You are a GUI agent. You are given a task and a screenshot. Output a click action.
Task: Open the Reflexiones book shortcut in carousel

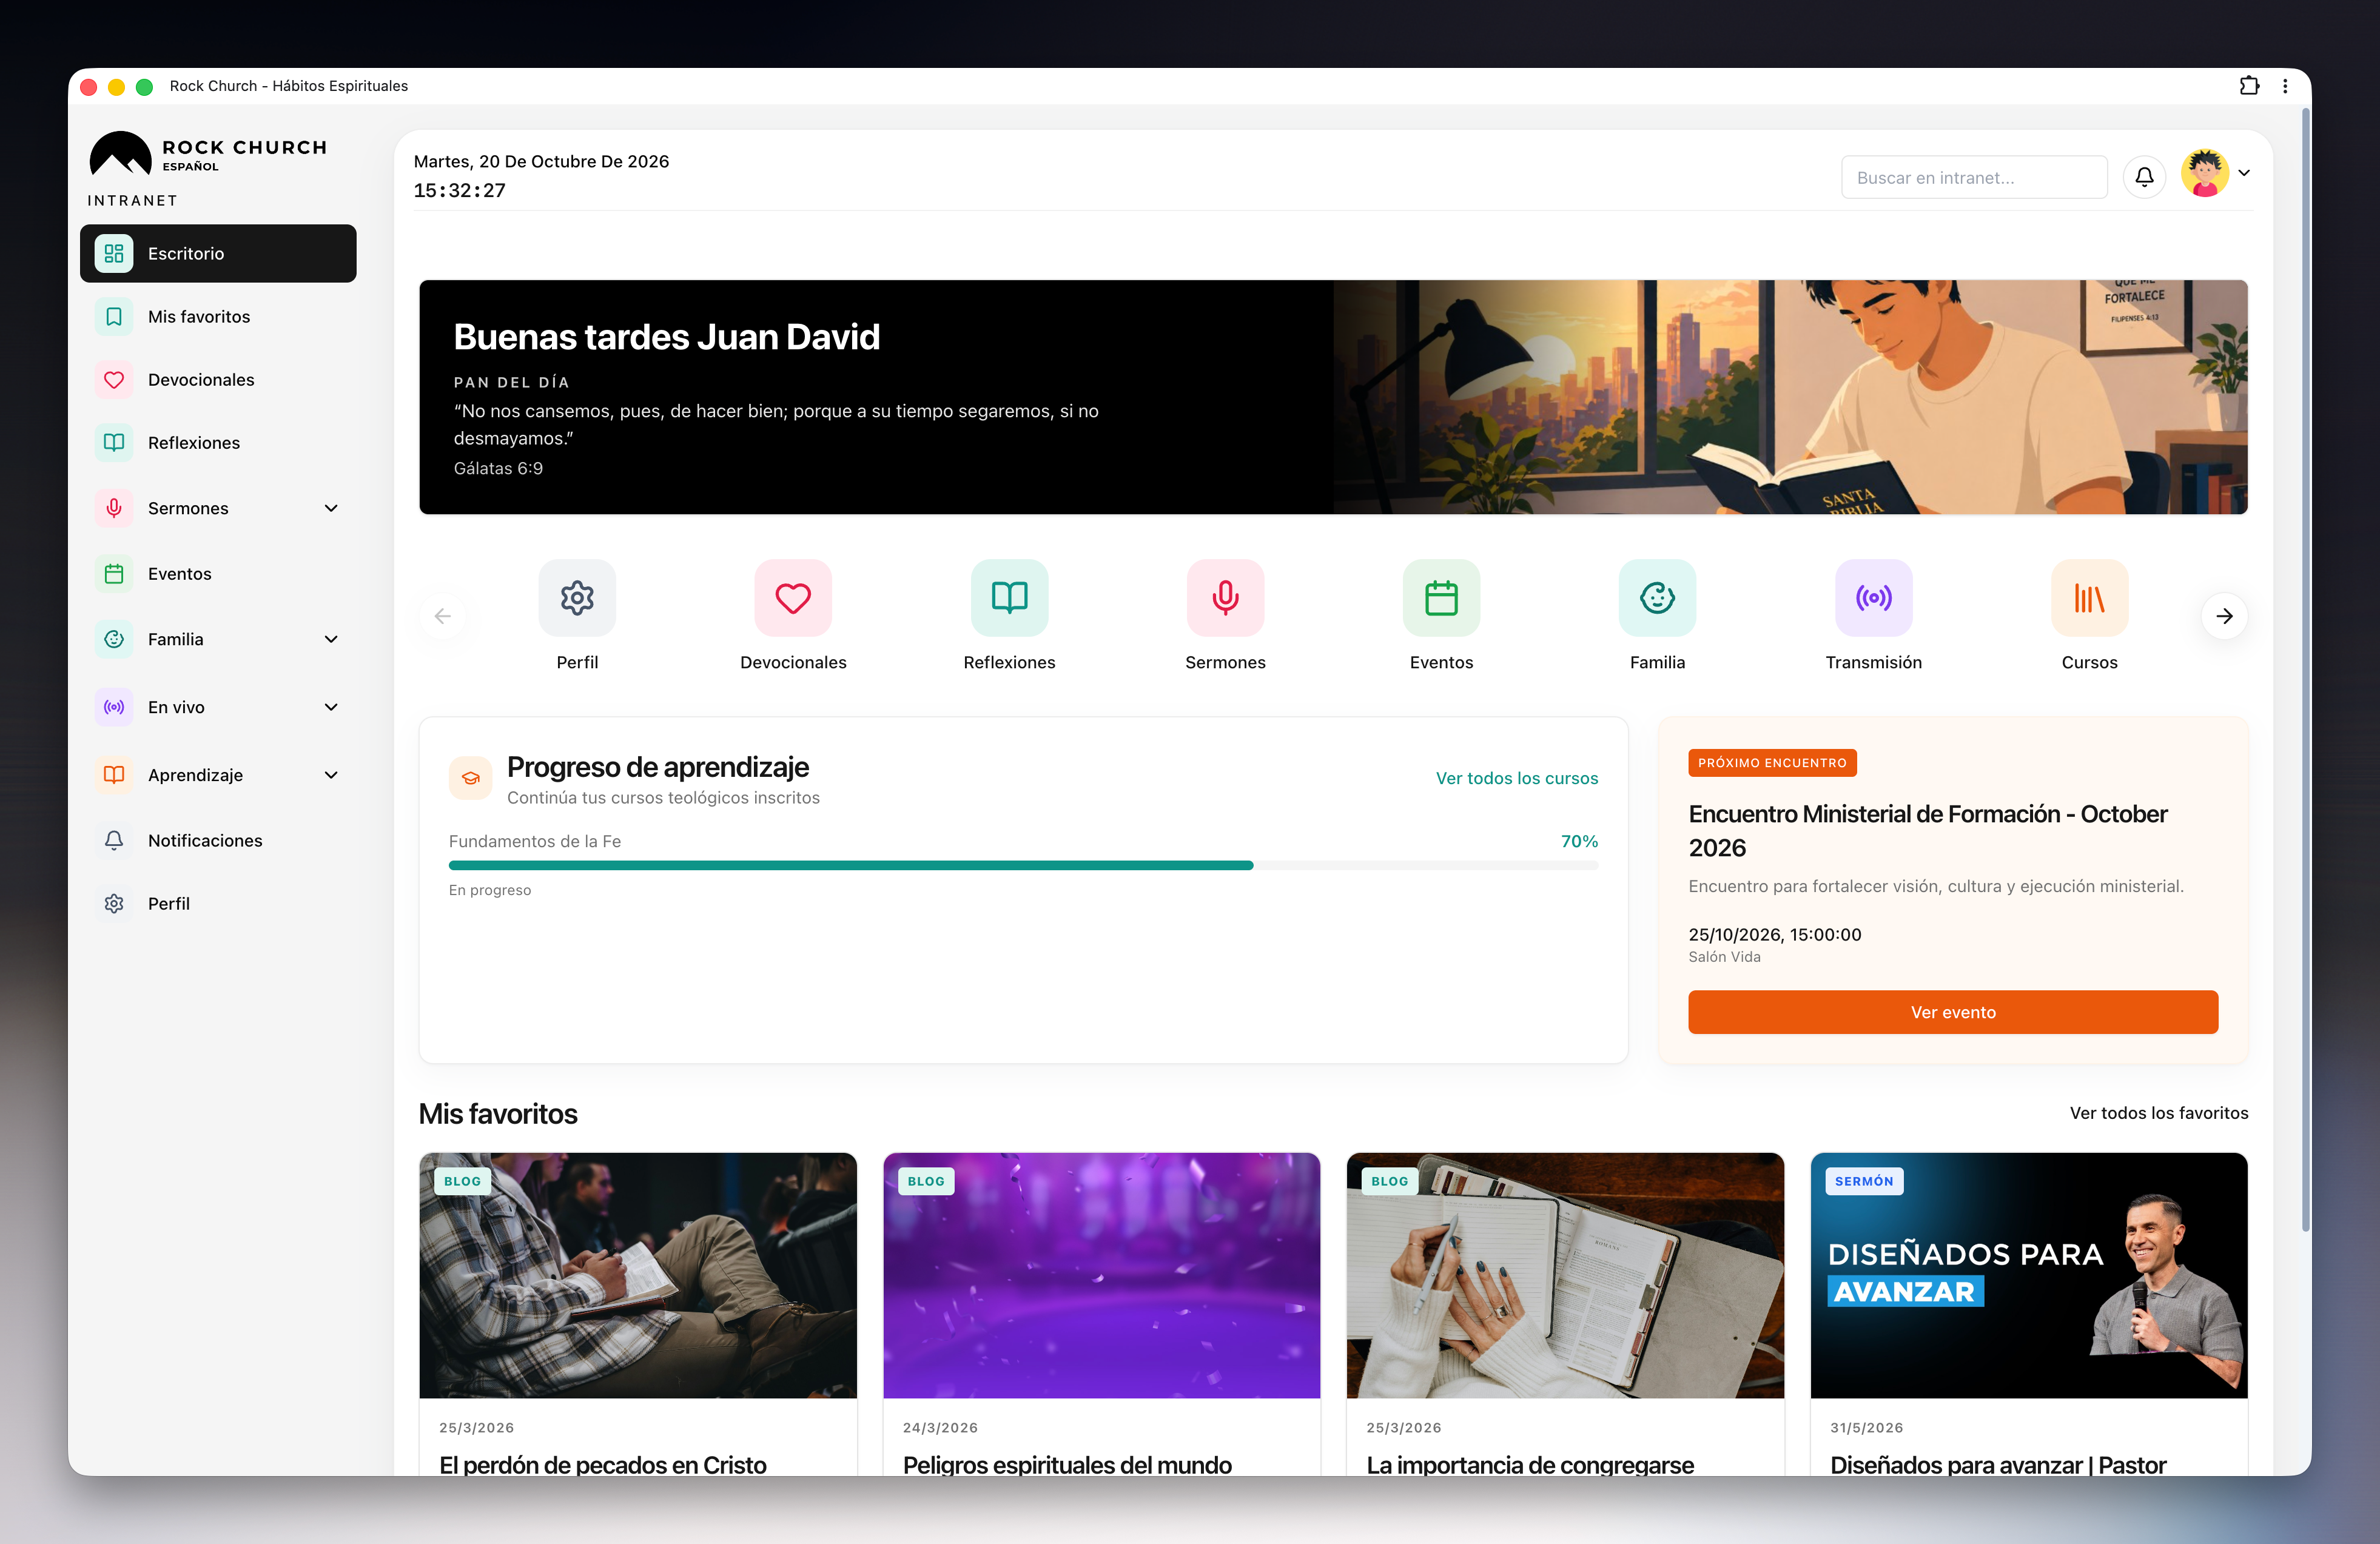[1009, 598]
